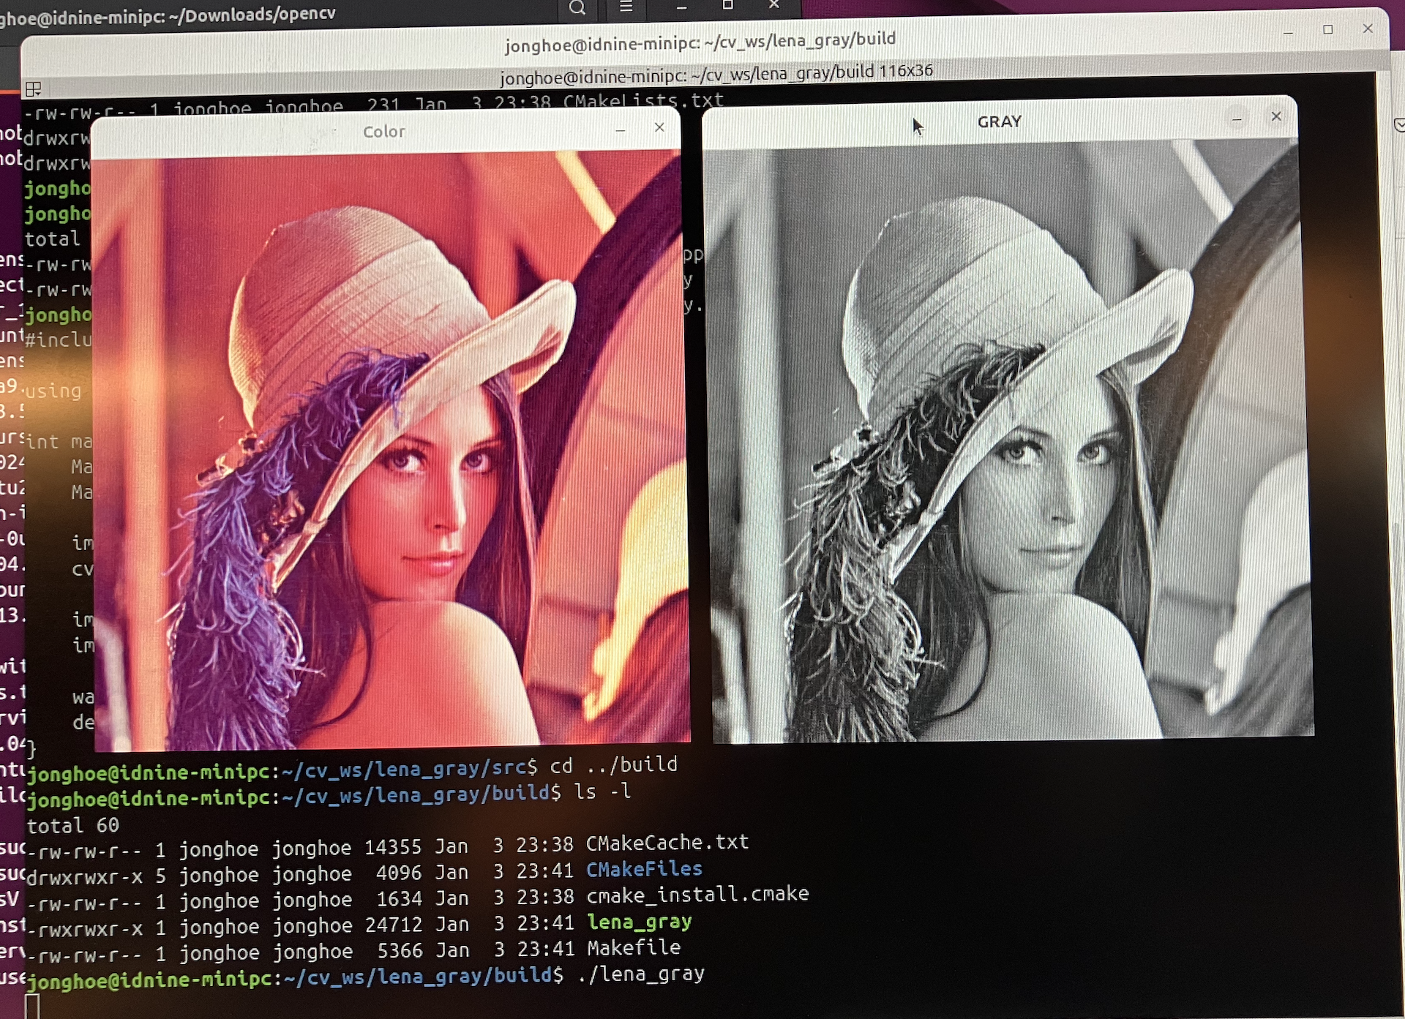Minimize the Color image window
1405x1019 pixels.
tap(621, 129)
